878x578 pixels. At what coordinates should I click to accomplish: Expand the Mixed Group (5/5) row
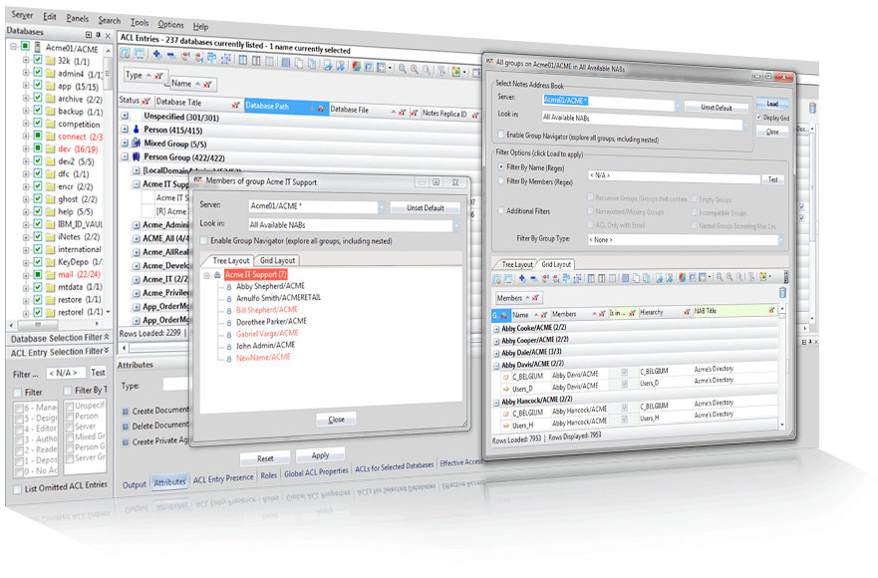125,143
